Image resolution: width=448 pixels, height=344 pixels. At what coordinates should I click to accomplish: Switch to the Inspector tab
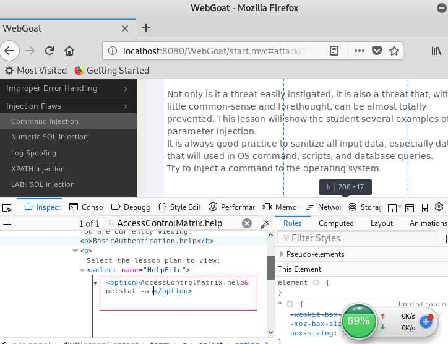(42, 207)
